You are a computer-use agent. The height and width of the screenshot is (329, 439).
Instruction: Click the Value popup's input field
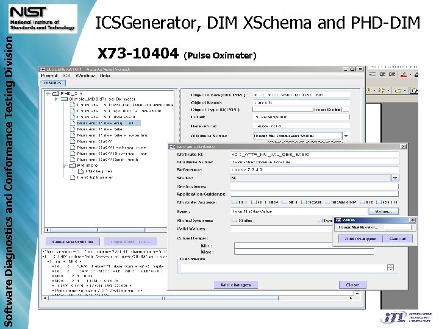tap(398, 227)
